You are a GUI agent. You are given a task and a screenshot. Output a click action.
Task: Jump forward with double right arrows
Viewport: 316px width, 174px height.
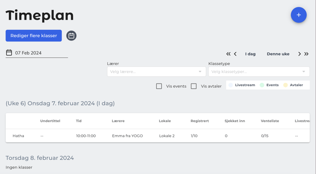pyautogui.click(x=306, y=54)
